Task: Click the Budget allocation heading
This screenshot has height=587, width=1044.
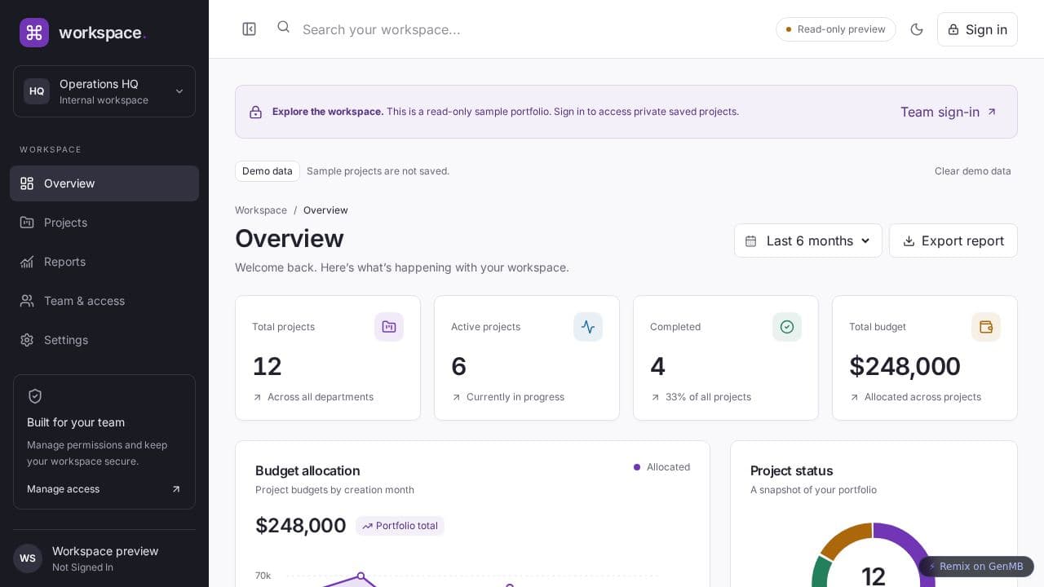Action: (x=307, y=470)
